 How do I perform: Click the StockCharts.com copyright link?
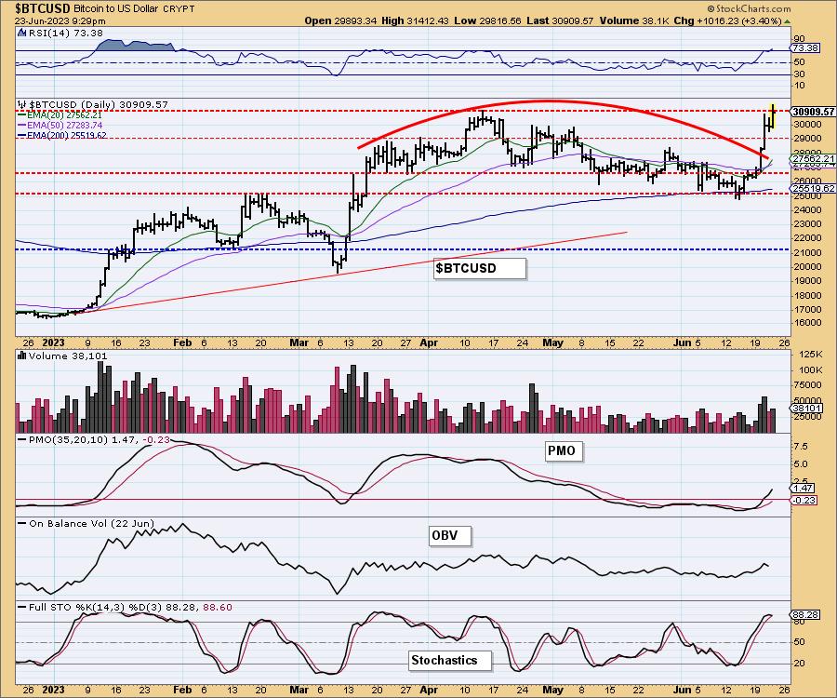pyautogui.click(x=749, y=8)
